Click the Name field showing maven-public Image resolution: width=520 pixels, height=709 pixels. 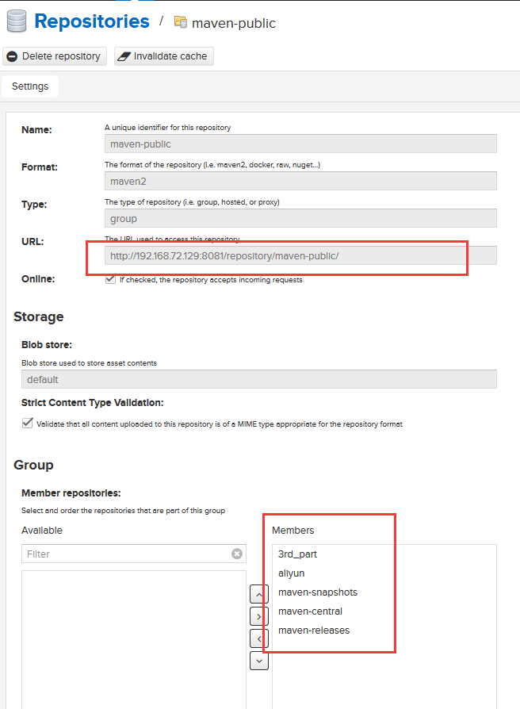(x=300, y=144)
